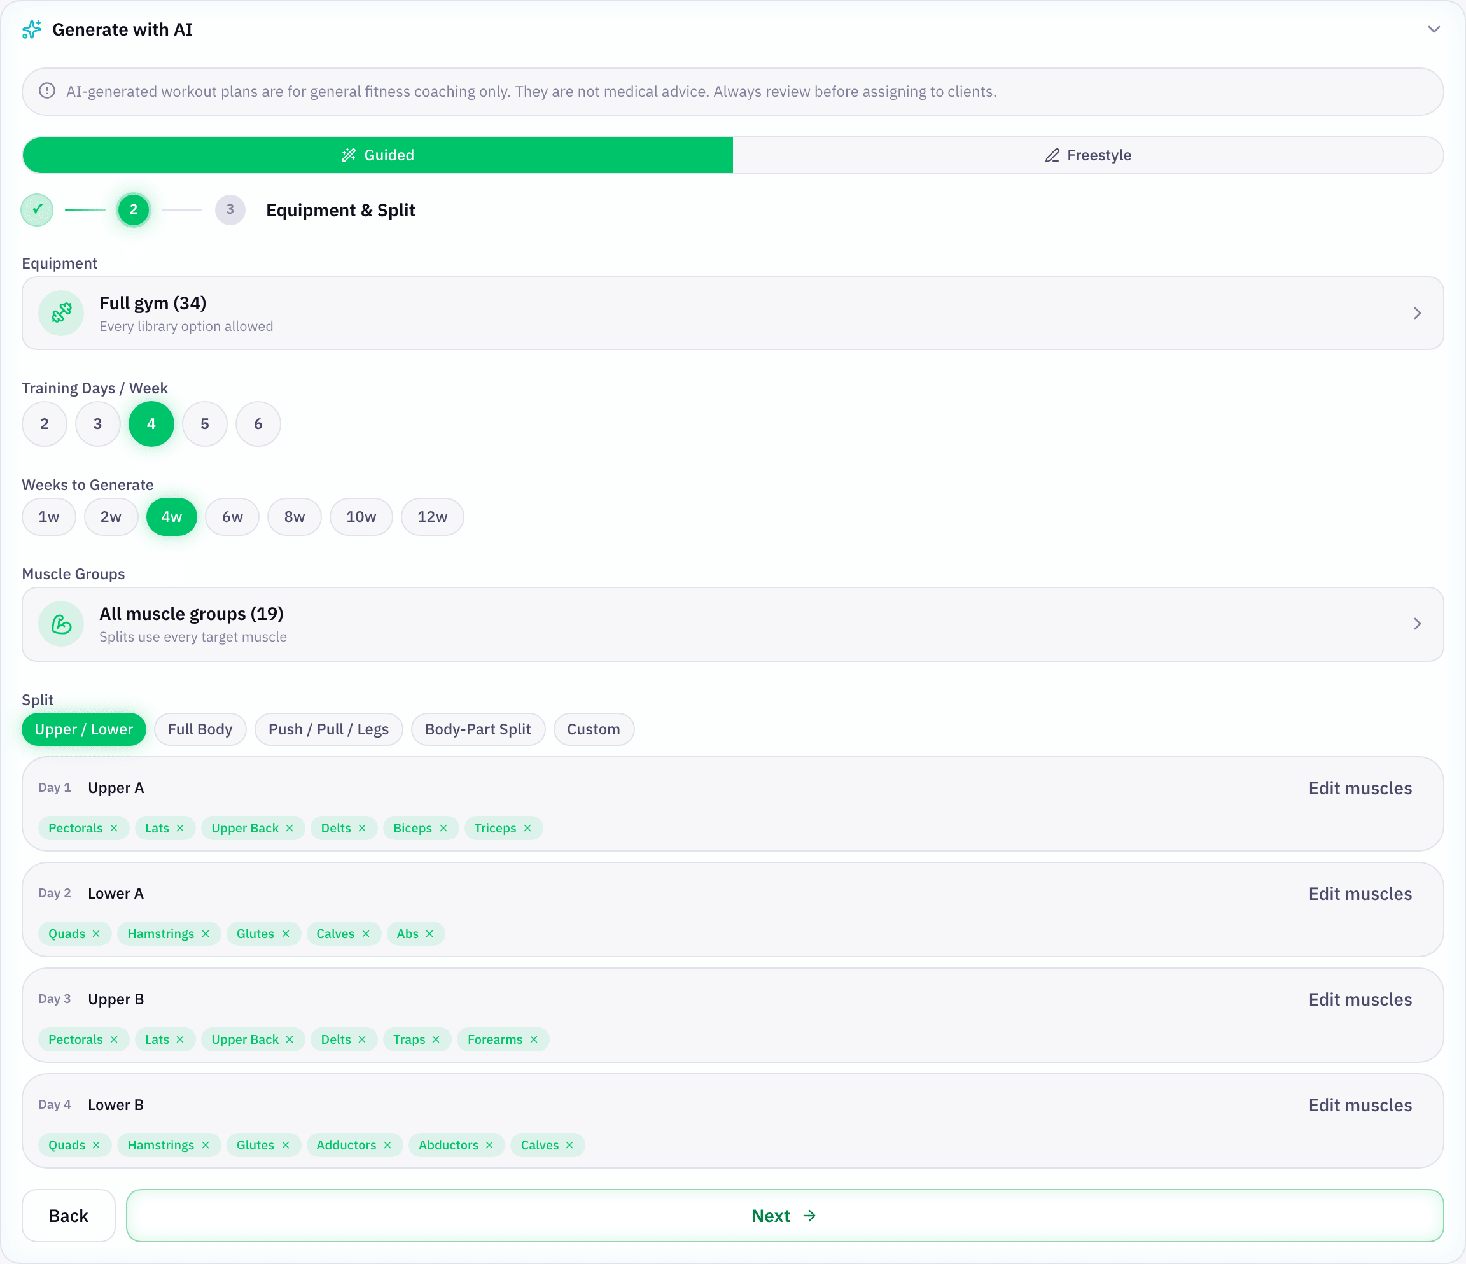Click step 2 indicator circle

(x=133, y=209)
